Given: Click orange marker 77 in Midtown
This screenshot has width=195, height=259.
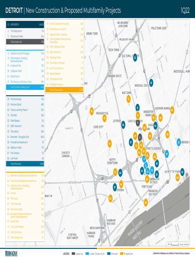Looking at the screenshot, I should pos(128,99).
